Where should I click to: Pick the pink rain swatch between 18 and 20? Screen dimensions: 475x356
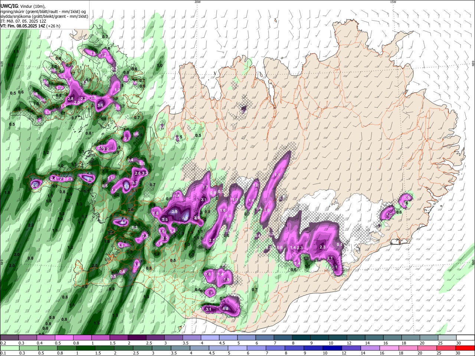click(409, 348)
